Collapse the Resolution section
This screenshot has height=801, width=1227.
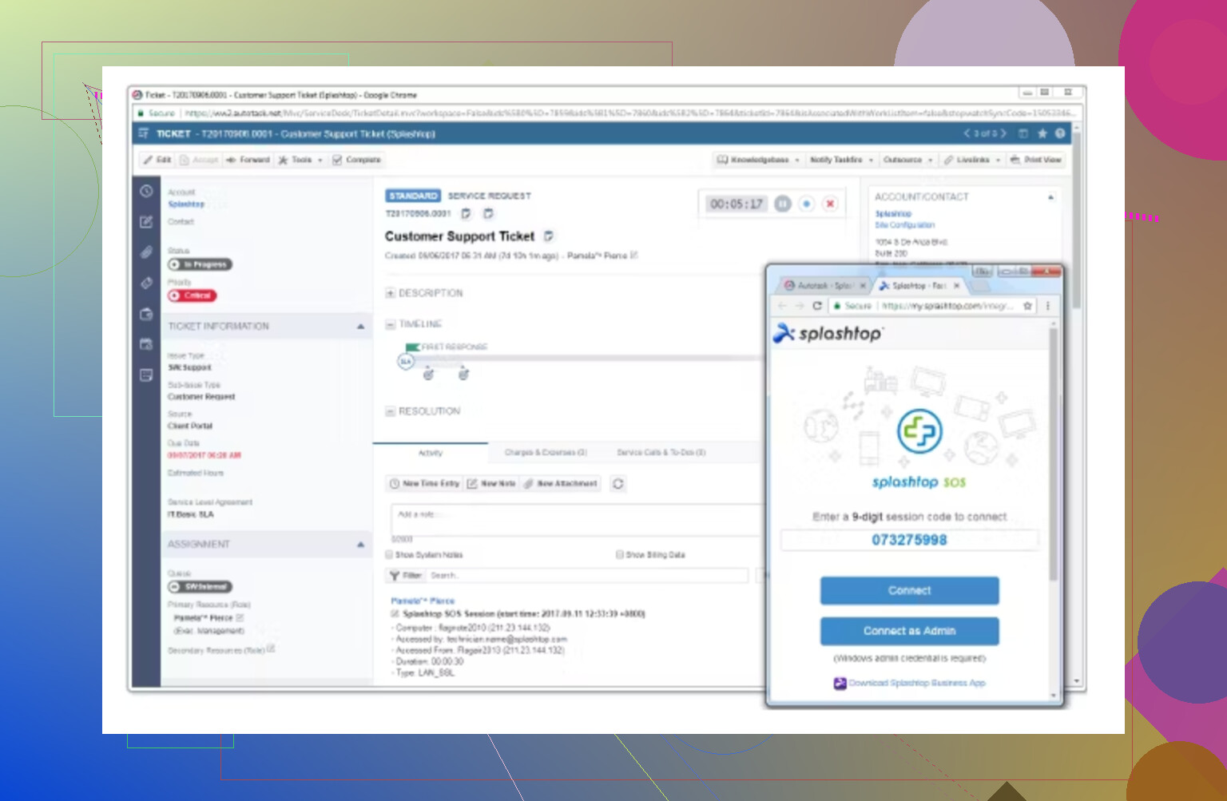click(391, 411)
